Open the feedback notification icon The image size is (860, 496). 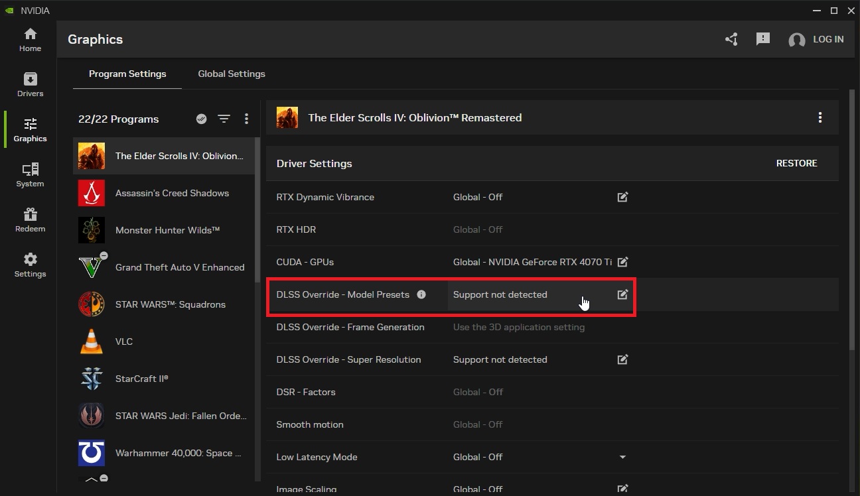click(x=763, y=39)
